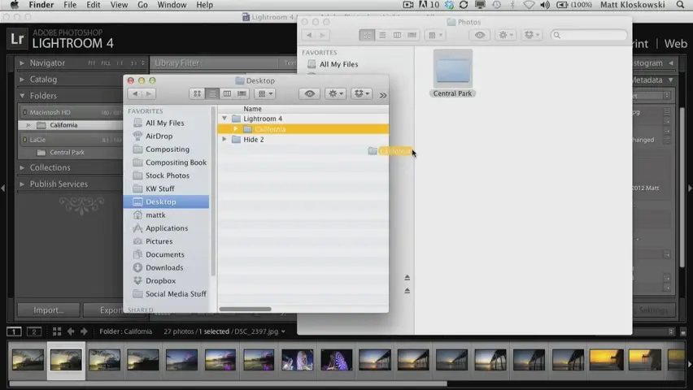Switch to Web module
693x390 pixels.
(x=675, y=44)
